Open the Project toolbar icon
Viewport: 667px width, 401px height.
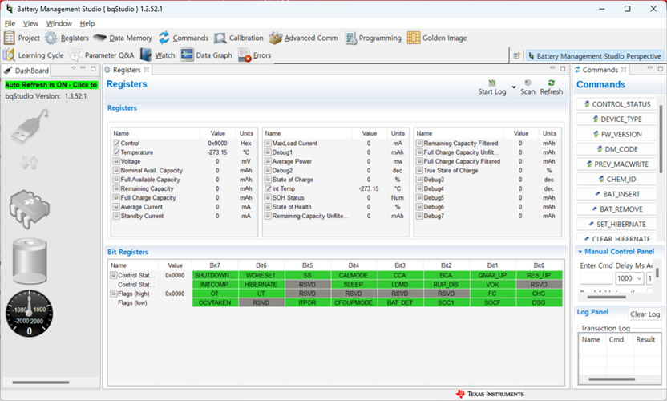10,38
